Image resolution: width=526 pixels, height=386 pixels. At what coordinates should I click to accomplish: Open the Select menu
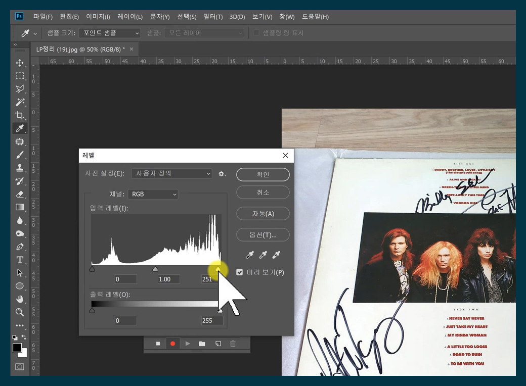[x=187, y=16]
